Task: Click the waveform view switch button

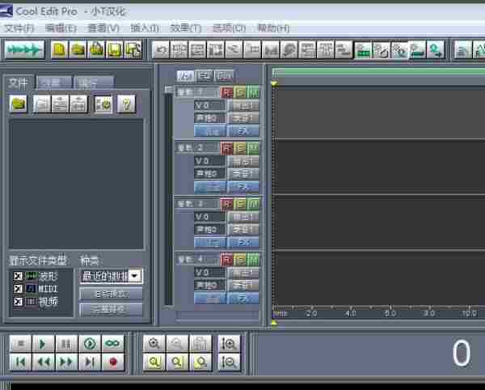Action: (24, 50)
